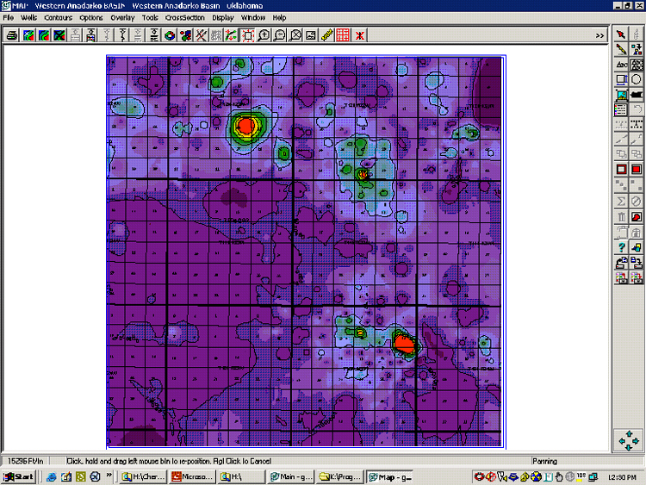This screenshot has height=485, width=646.
Task: Open the Options menu
Action: (91, 18)
